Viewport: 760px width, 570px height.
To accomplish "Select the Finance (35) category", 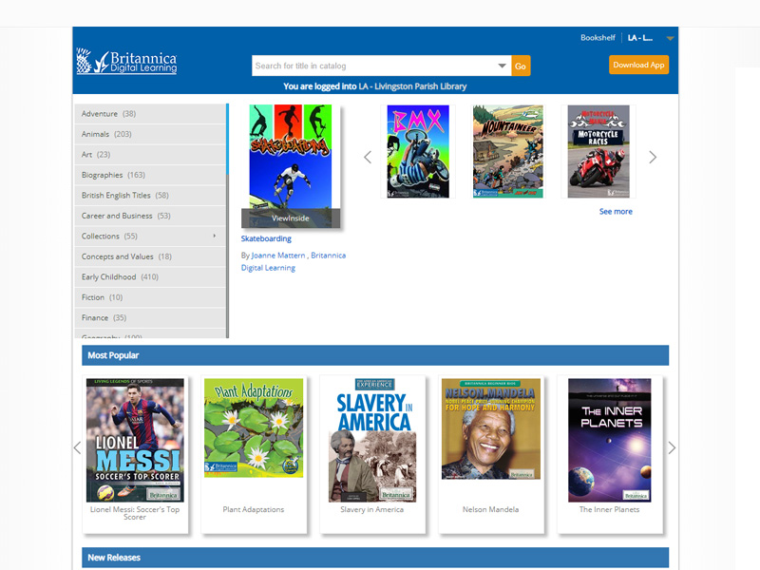I will click(150, 317).
